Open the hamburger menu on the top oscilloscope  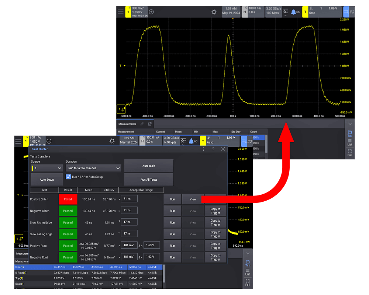coord(121,12)
